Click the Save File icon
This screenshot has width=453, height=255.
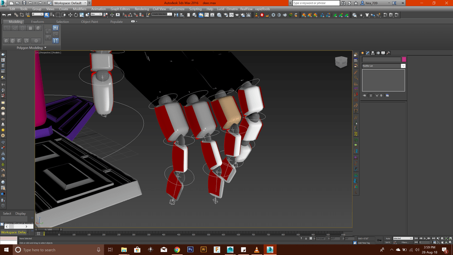(x=24, y=3)
